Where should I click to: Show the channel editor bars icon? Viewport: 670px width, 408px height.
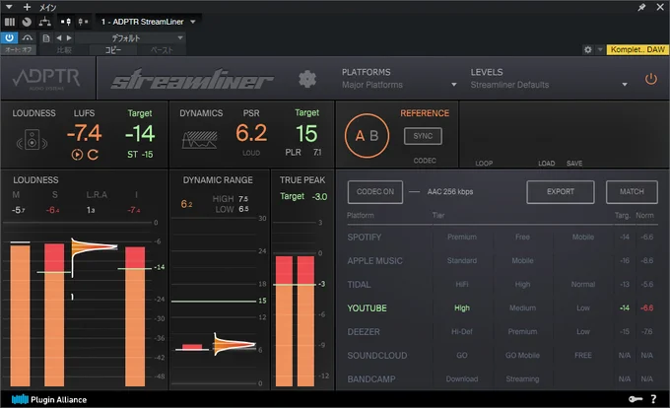pos(10,22)
